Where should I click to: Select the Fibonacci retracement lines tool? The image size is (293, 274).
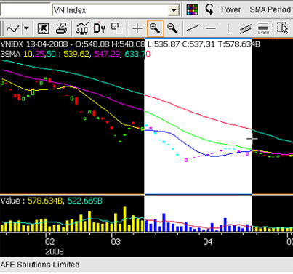point(263,28)
